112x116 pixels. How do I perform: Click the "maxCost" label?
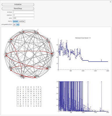click(x=10, y=15)
